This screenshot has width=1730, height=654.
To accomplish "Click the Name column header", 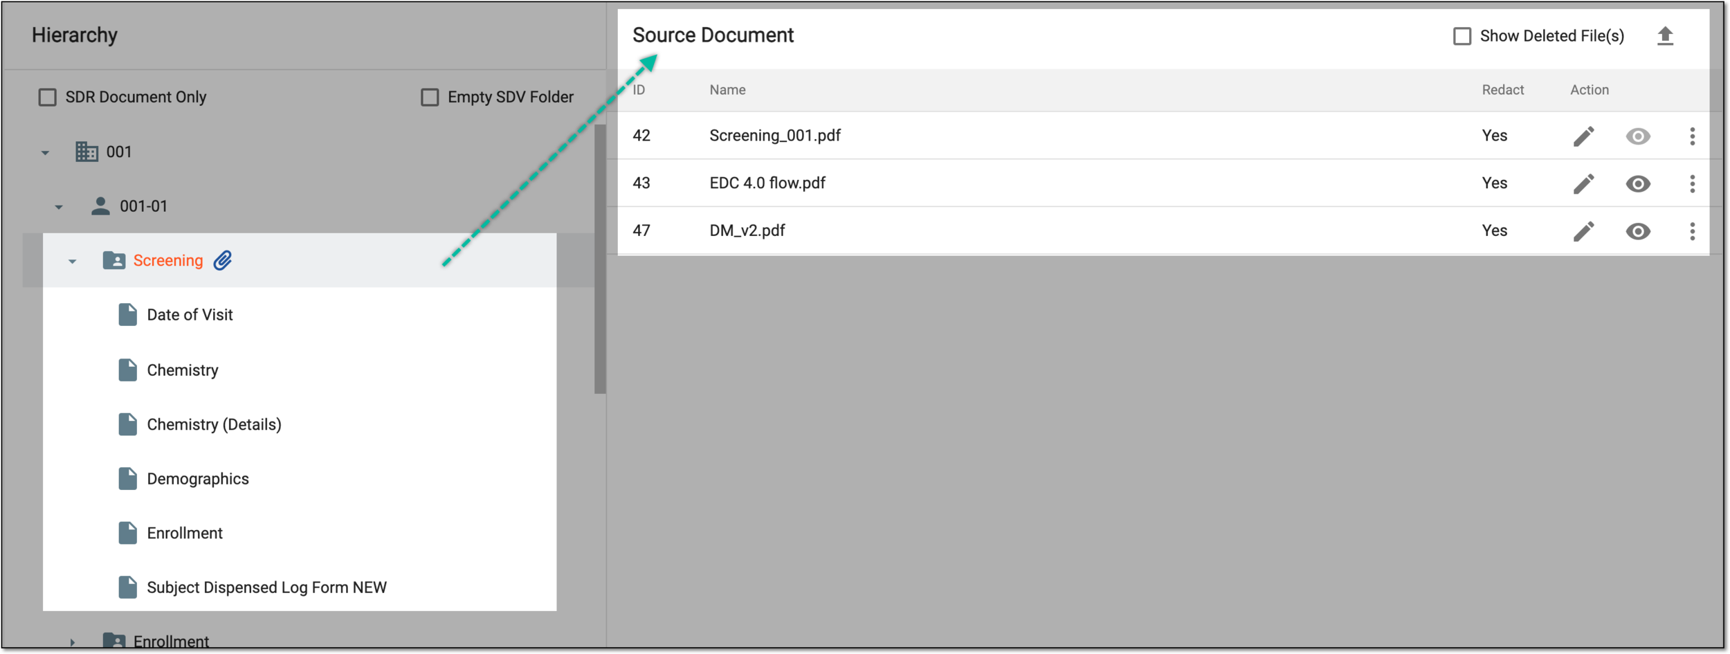I will point(727,90).
